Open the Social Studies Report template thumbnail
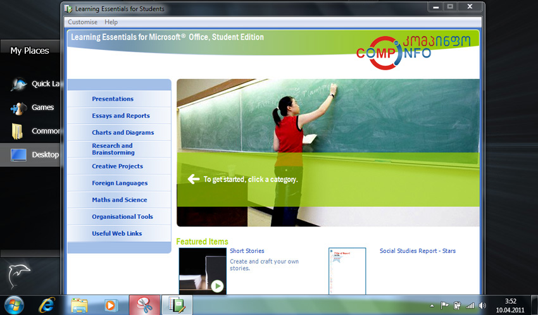 [x=347, y=271]
